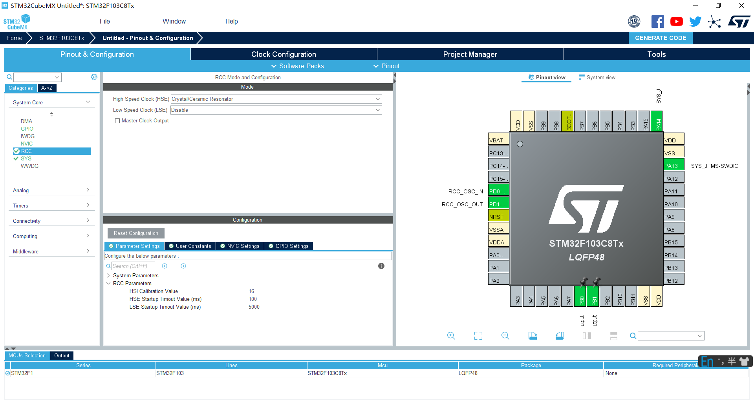Go to Home breadcrumb

14,38
